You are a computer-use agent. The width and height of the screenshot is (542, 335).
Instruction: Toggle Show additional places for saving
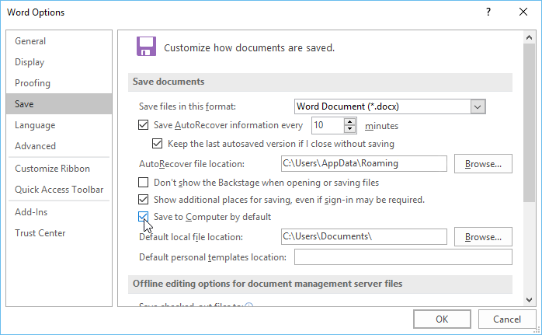coord(143,200)
